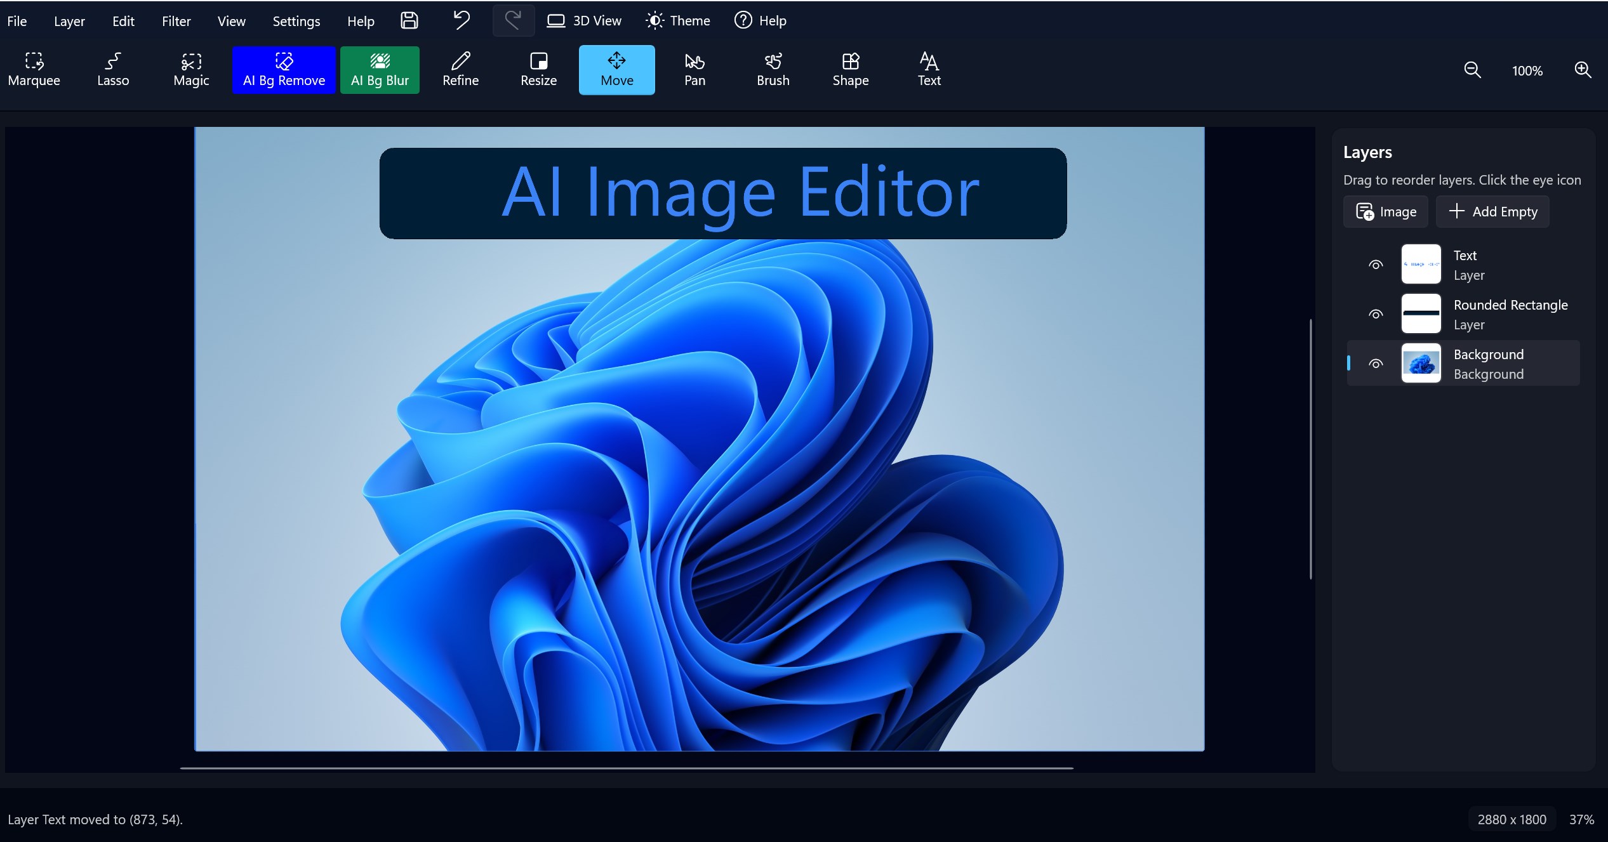Open the Filter menu
The image size is (1608, 842).
click(x=176, y=21)
